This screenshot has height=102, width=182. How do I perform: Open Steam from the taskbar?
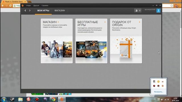(x=12, y=99)
